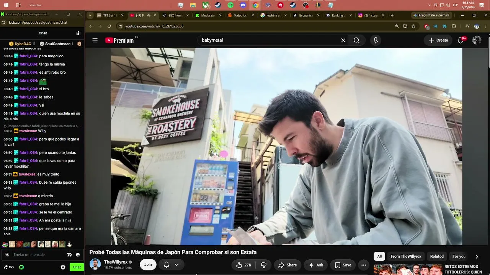Select the From TheWillyrex filter chip
Viewport: 490px width, 275px height.
(406, 257)
